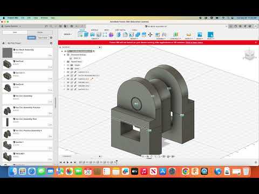259x194 pixels.
Task: Switch to the SHEET METAL toolbar tab
Action: click(x=120, y=30)
